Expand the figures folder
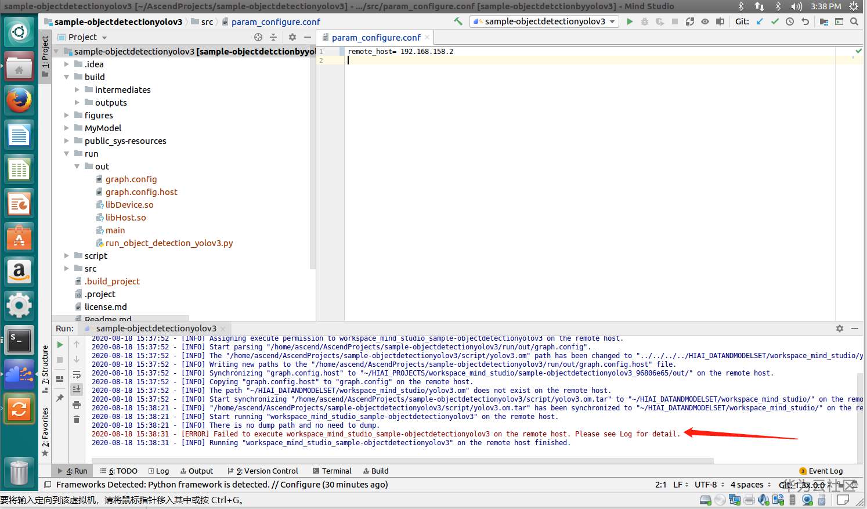The height and width of the screenshot is (509, 867). point(67,115)
